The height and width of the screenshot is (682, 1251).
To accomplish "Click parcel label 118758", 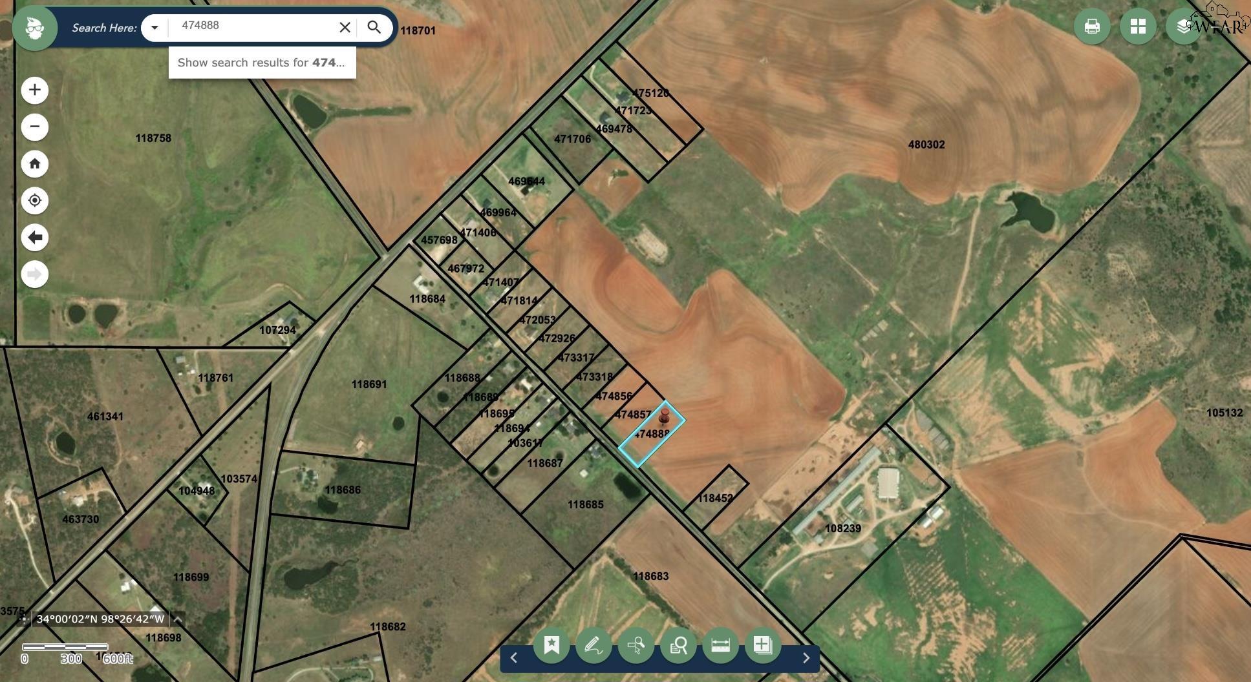I will tap(153, 138).
